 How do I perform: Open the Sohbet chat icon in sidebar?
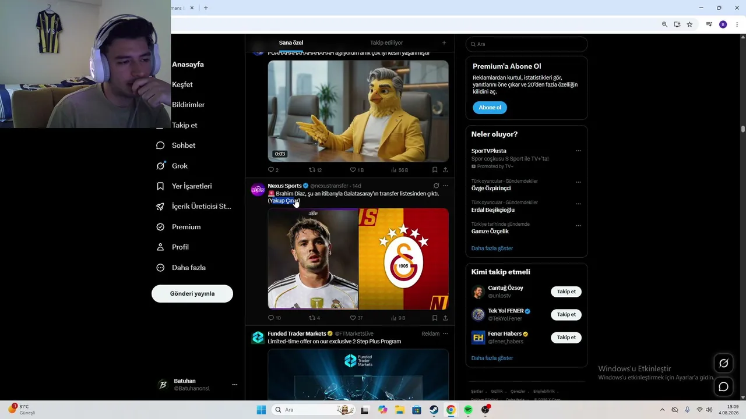click(x=160, y=145)
